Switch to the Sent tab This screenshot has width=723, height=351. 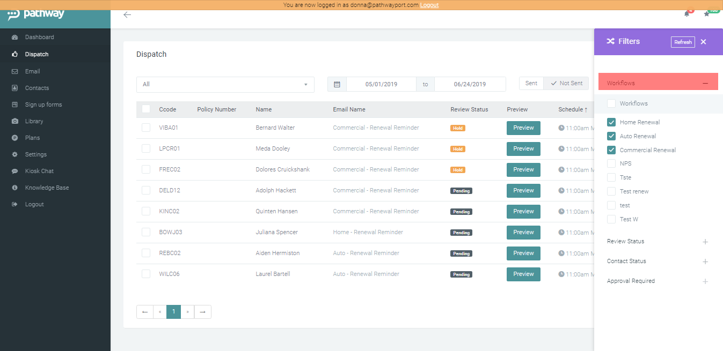pos(531,83)
